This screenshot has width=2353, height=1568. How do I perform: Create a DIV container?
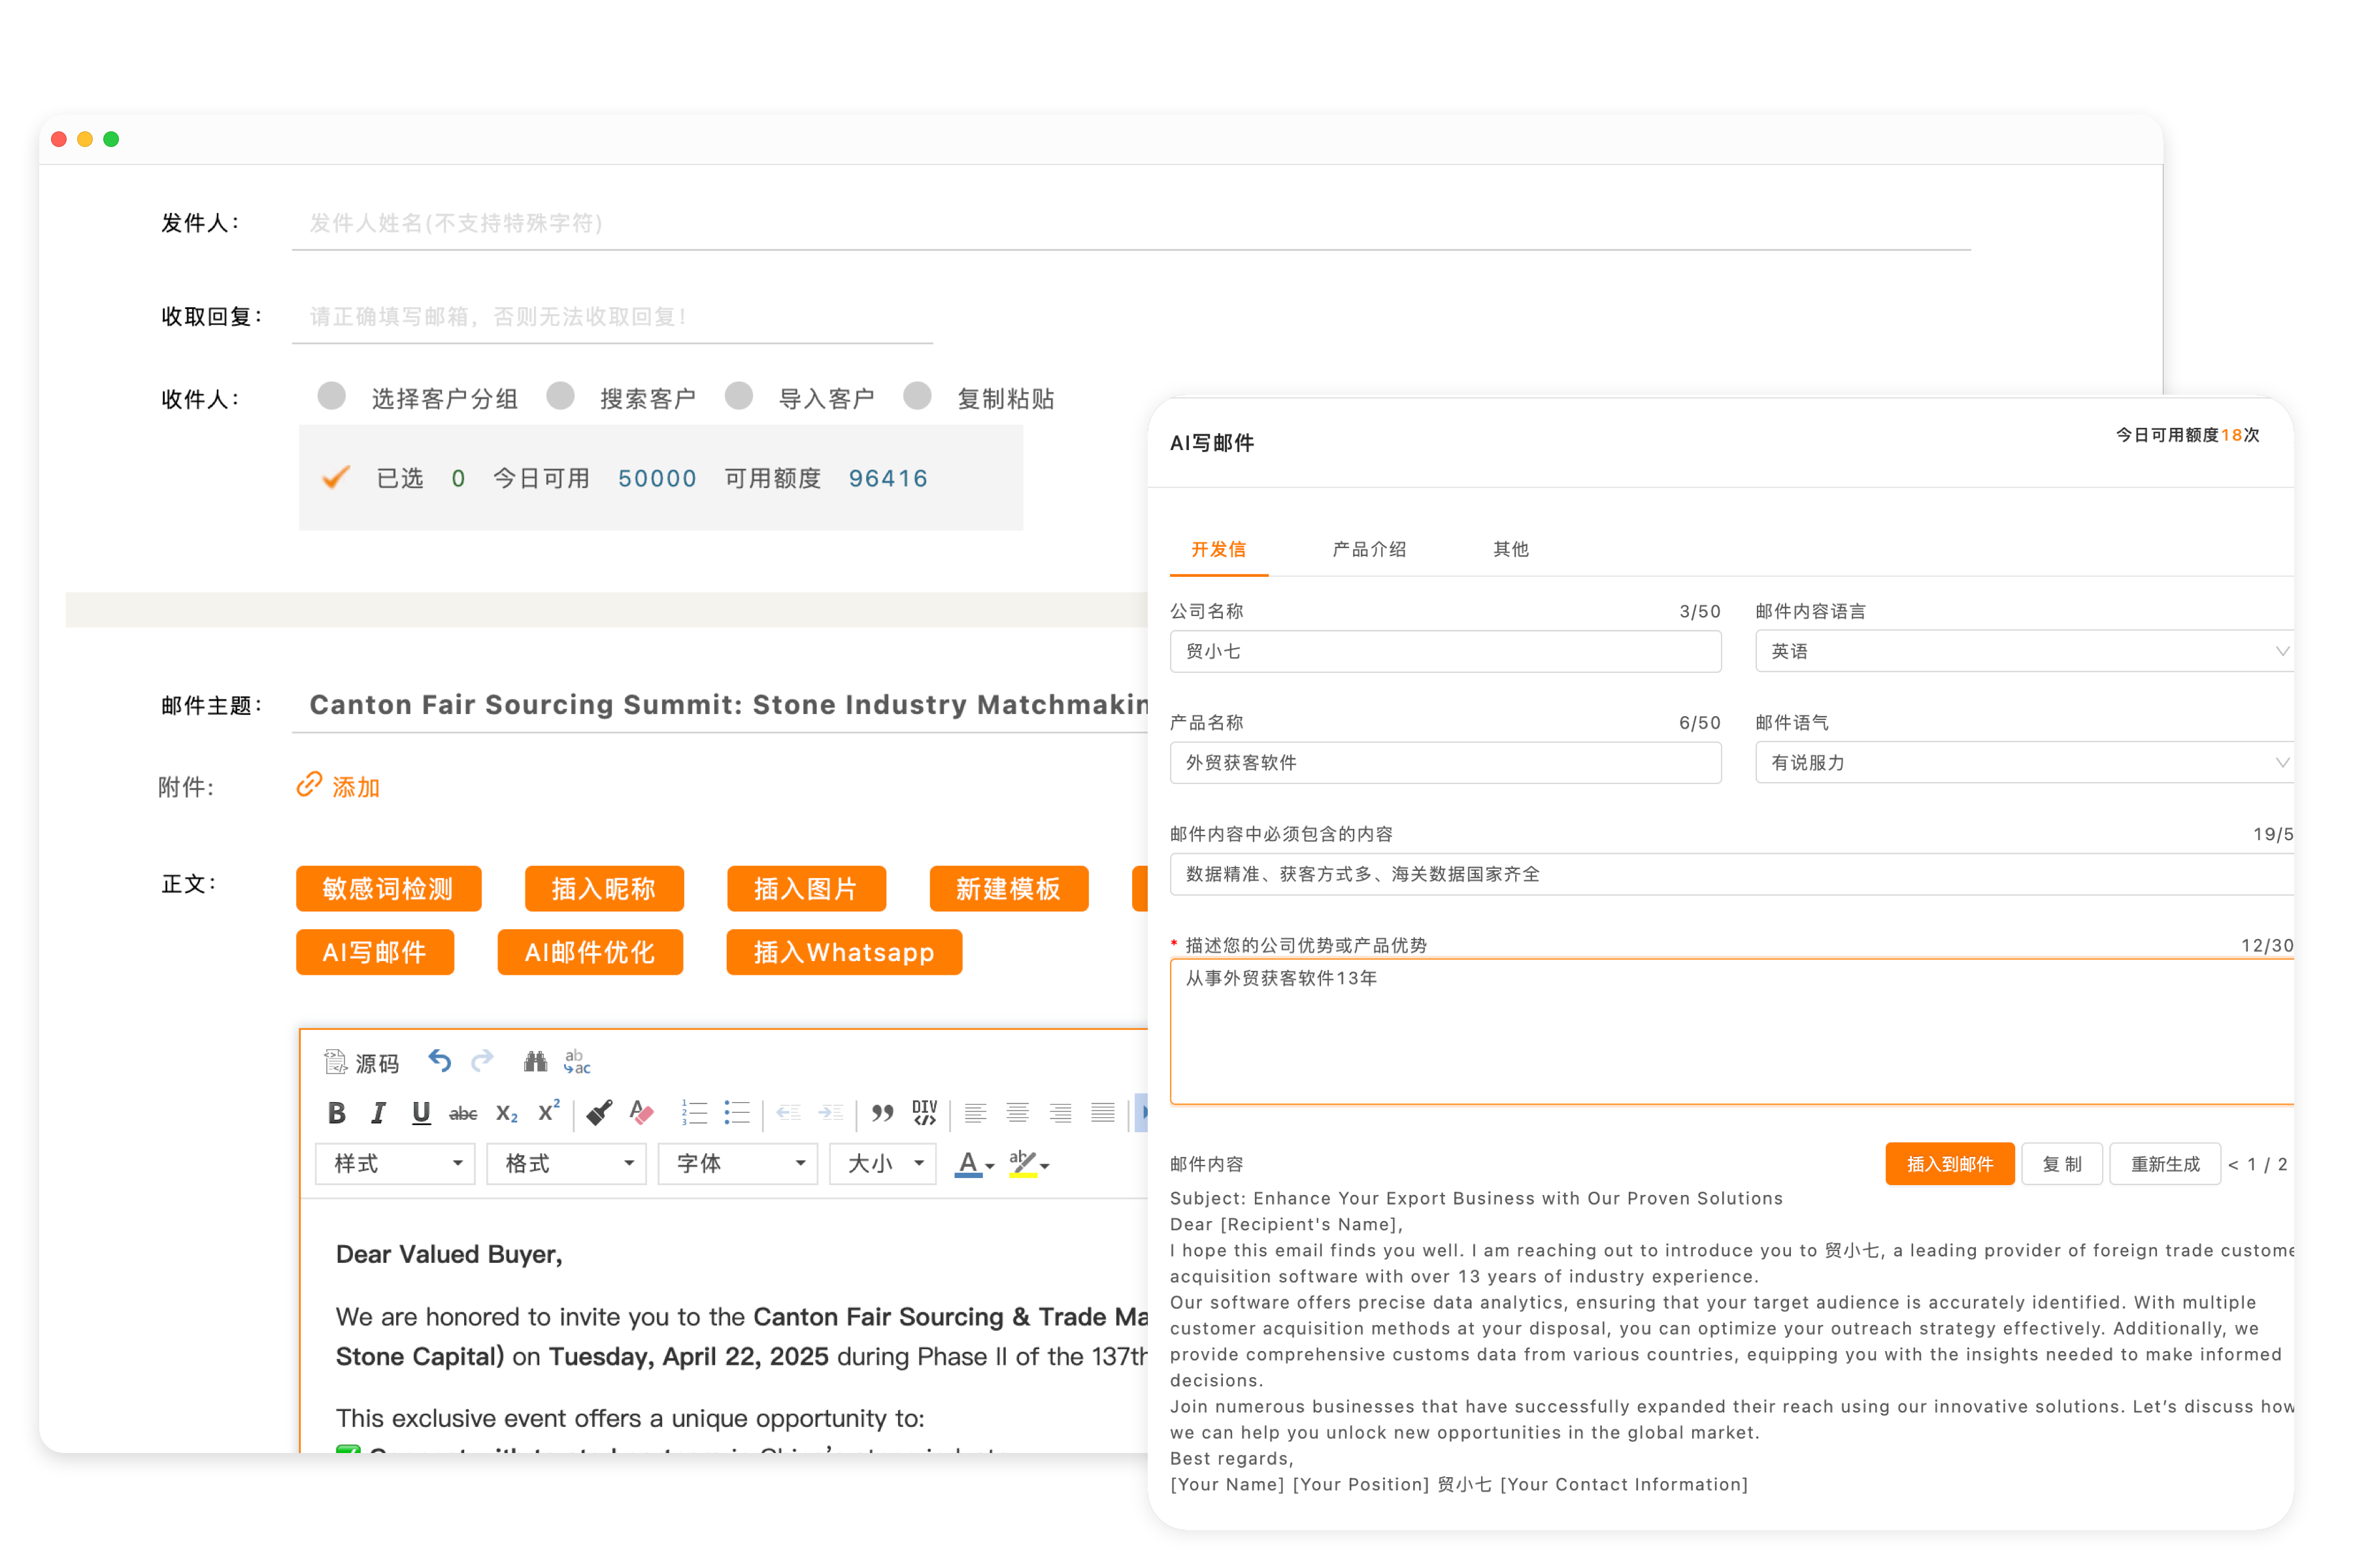pyautogui.click(x=924, y=1113)
